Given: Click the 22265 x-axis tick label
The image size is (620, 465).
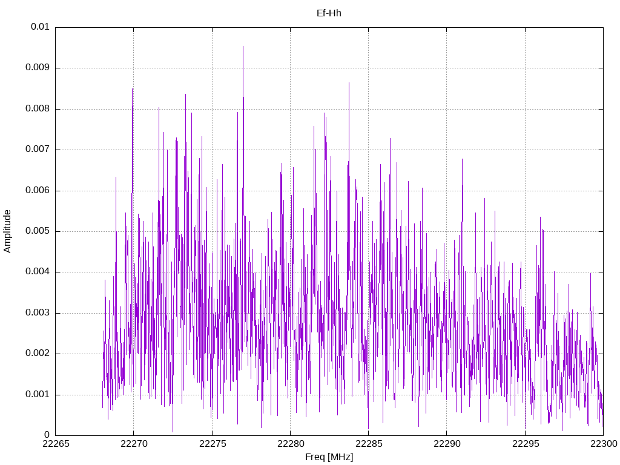Looking at the screenshot, I should (x=56, y=444).
